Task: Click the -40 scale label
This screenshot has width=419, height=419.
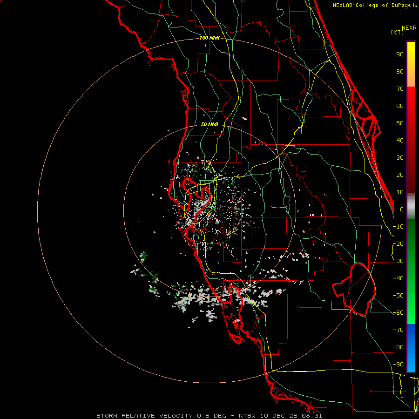Action: pyautogui.click(x=398, y=278)
